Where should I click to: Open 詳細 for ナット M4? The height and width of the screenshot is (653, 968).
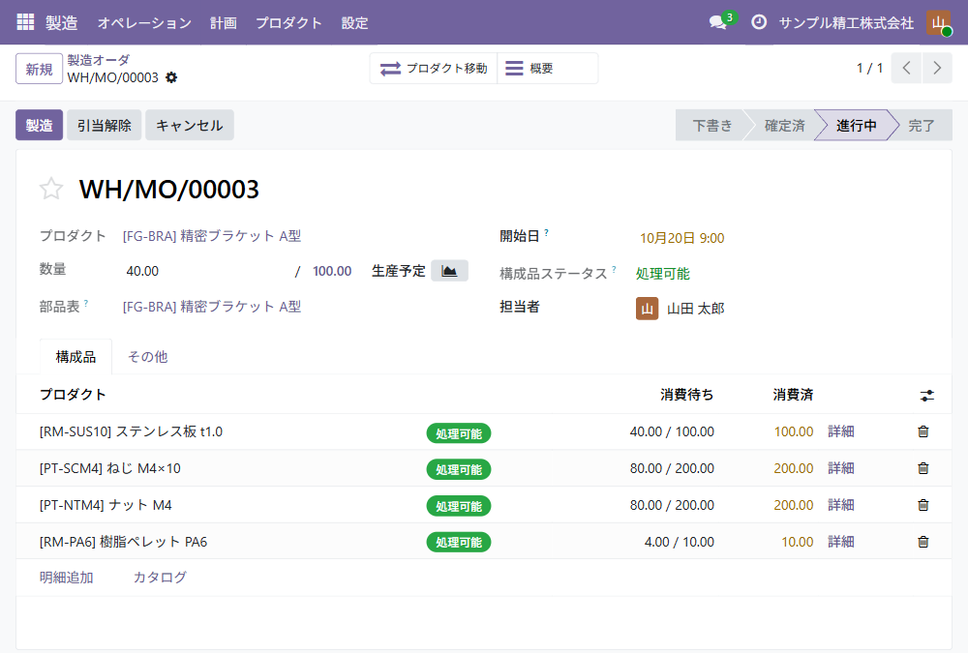[841, 505]
